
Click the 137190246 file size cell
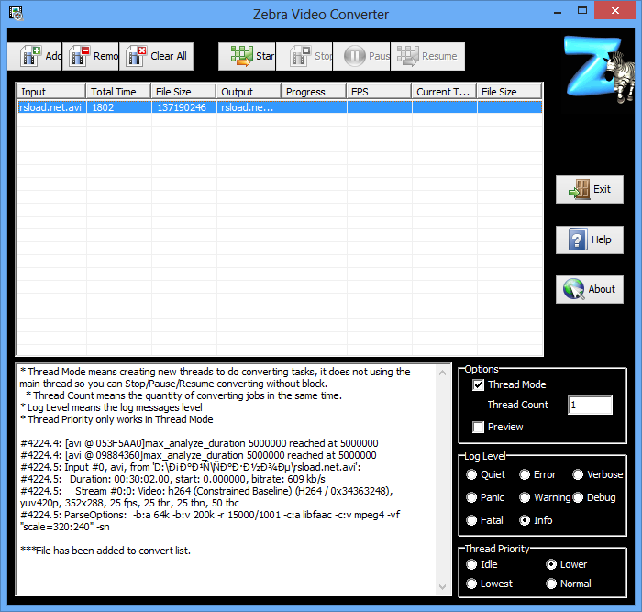[183, 107]
